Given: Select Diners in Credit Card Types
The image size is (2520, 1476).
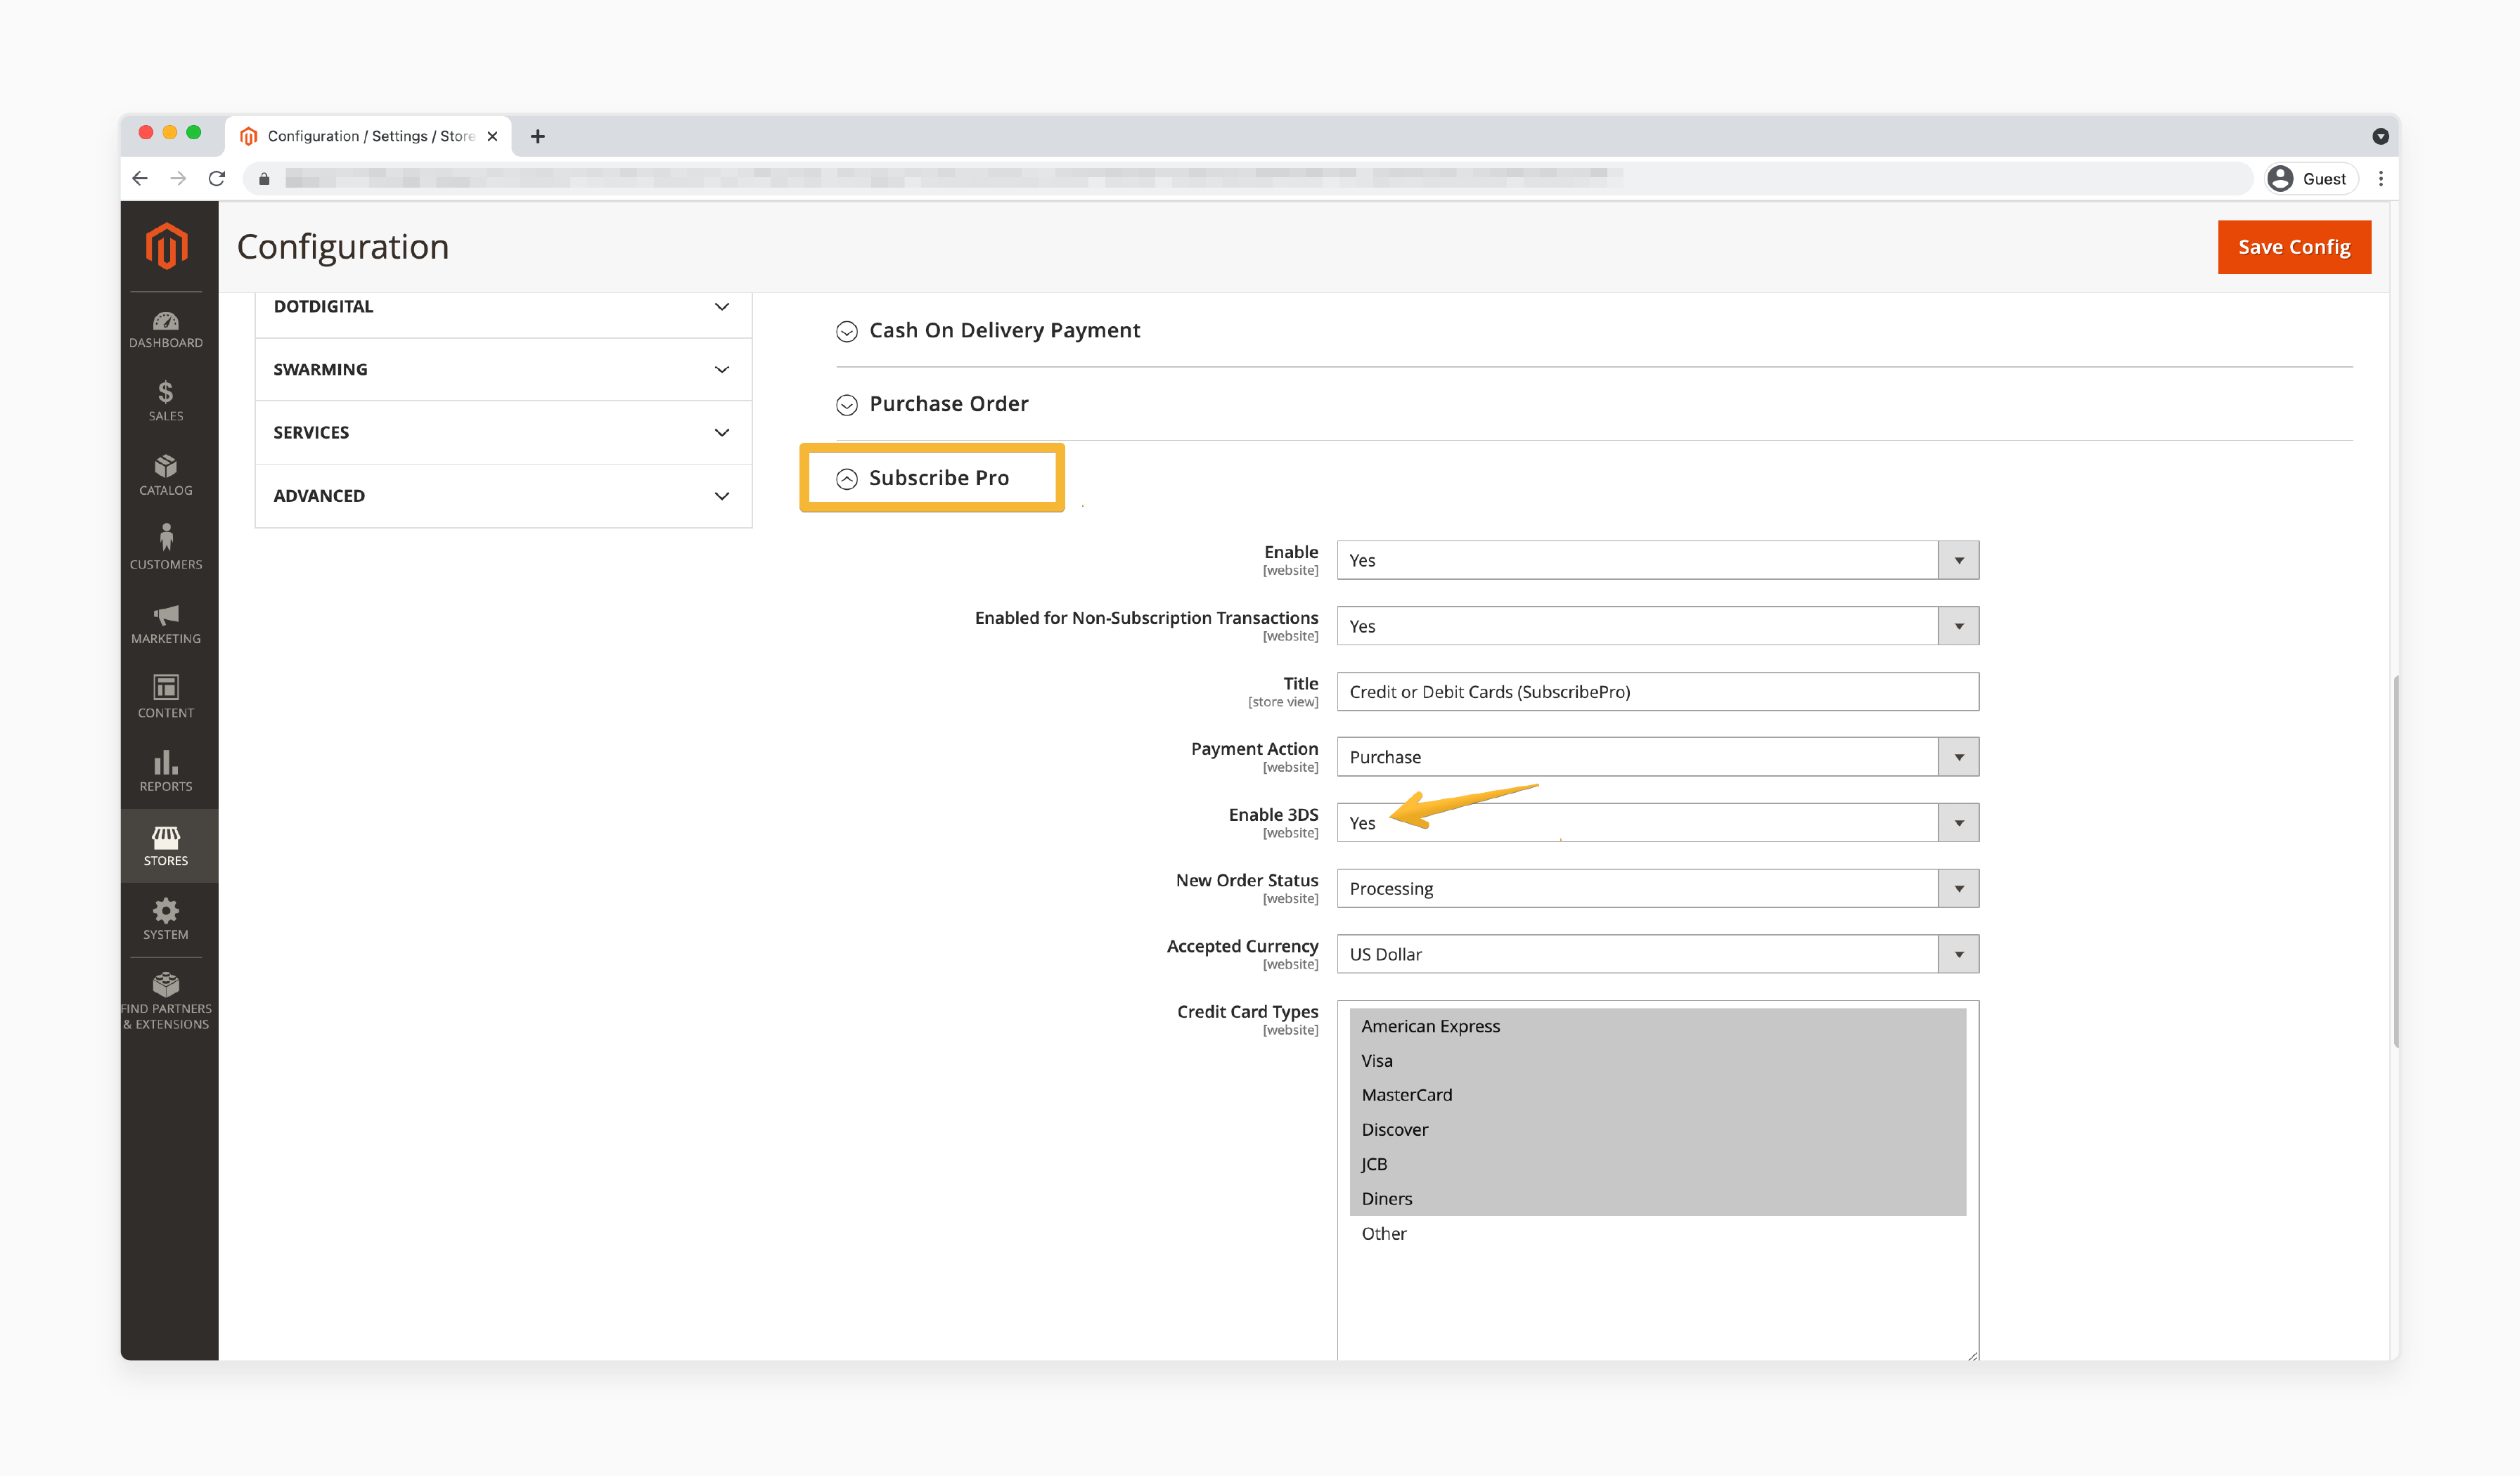Looking at the screenshot, I should click(1658, 1199).
